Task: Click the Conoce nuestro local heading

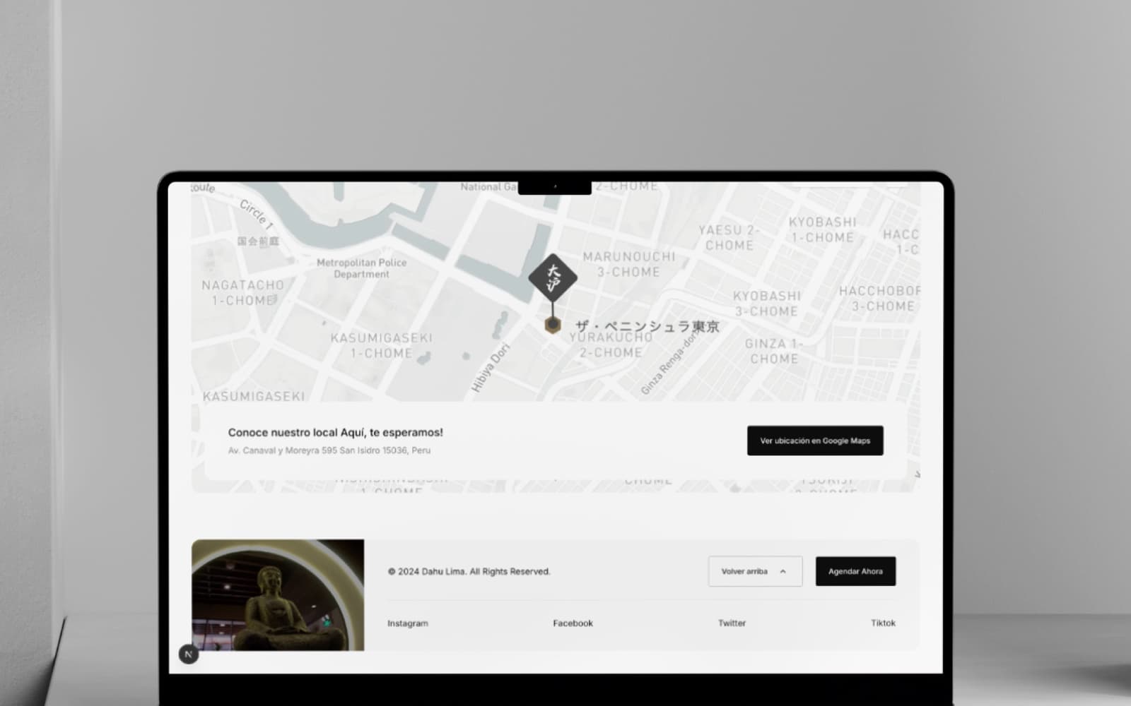Action: click(335, 432)
